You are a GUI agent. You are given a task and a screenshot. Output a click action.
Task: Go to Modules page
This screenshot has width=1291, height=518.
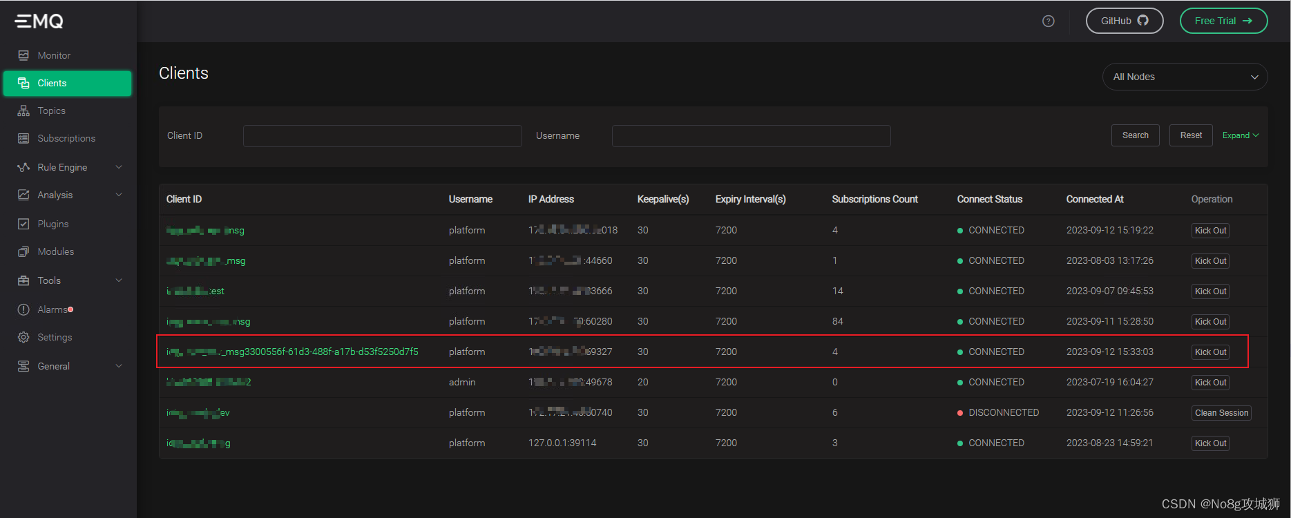tap(56, 251)
